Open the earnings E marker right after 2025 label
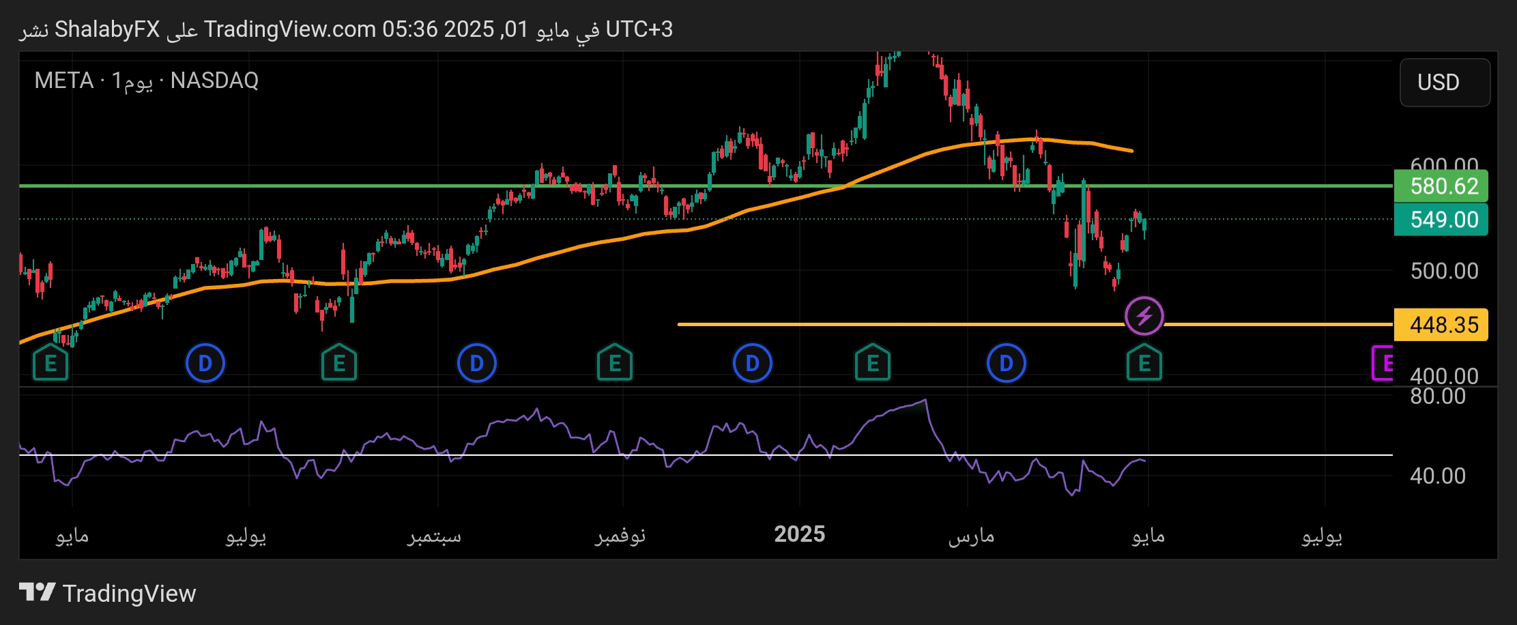1517x625 pixels. tap(872, 363)
